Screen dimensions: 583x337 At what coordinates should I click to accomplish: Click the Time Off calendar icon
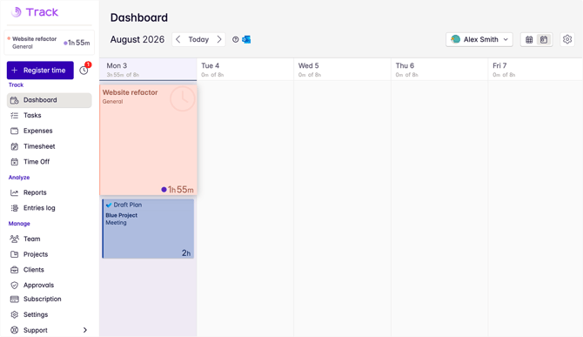coord(15,162)
